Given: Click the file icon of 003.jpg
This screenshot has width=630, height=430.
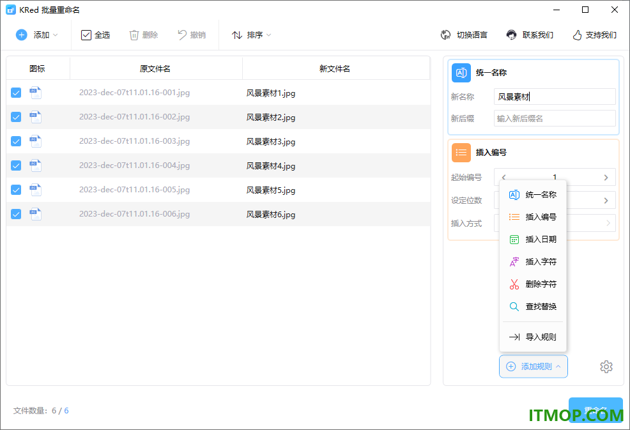Looking at the screenshot, I should (35, 141).
